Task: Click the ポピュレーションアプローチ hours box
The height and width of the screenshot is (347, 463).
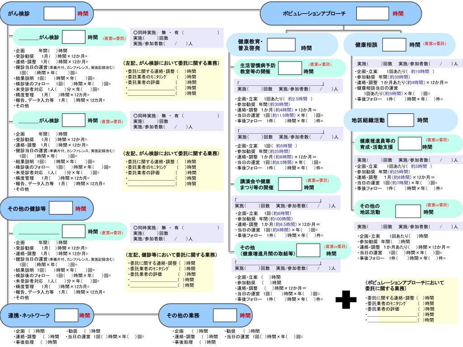Action: click(373, 14)
